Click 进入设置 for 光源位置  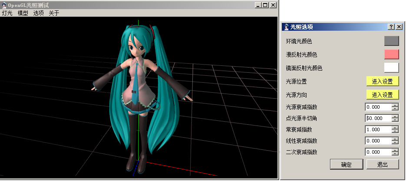[x=383, y=81]
